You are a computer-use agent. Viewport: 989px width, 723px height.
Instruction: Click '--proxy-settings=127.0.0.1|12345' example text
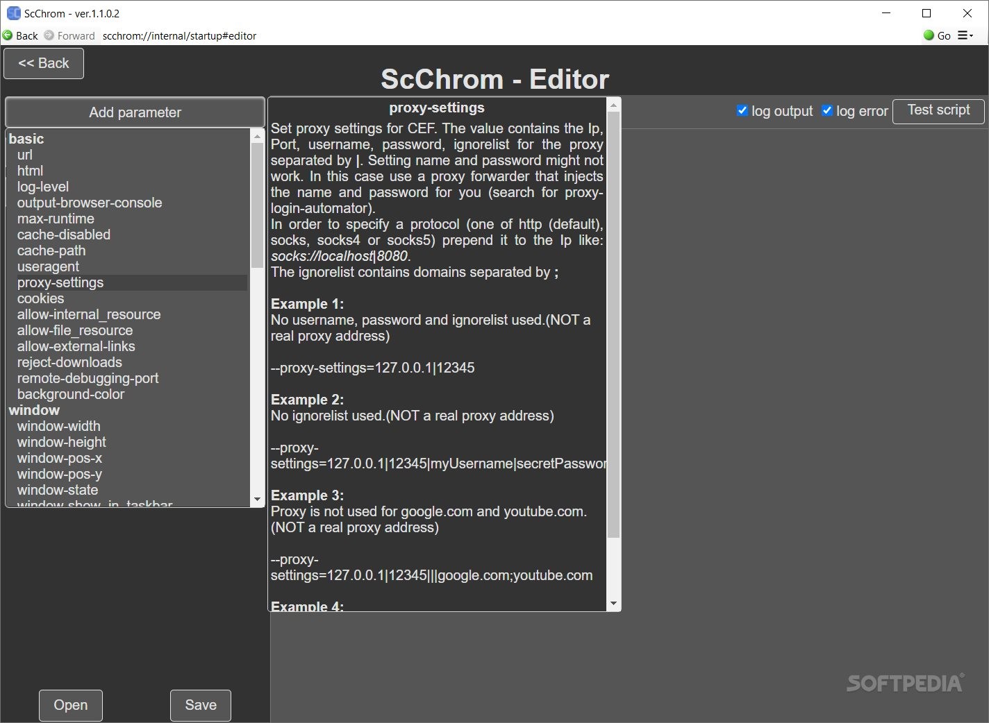[x=373, y=368]
